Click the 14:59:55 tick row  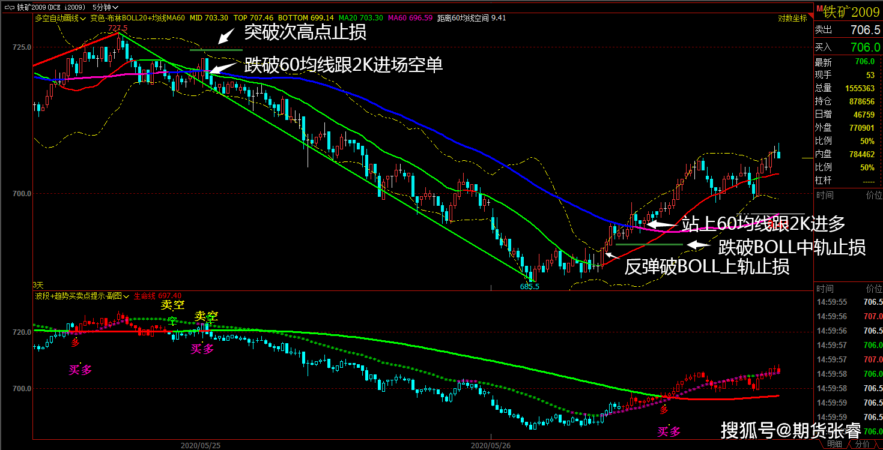pyautogui.click(x=848, y=302)
